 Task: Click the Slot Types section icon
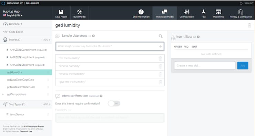[5, 104]
